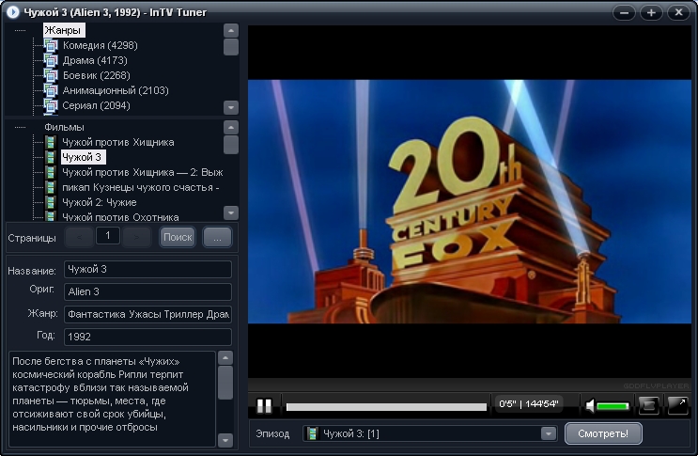
Task: Click the Сериал genre icon
Action: 51,105
